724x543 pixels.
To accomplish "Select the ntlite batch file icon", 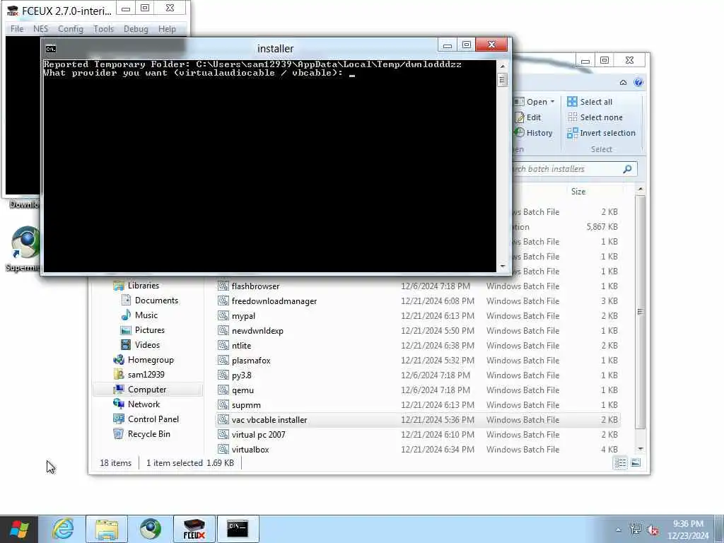I will pyautogui.click(x=223, y=345).
